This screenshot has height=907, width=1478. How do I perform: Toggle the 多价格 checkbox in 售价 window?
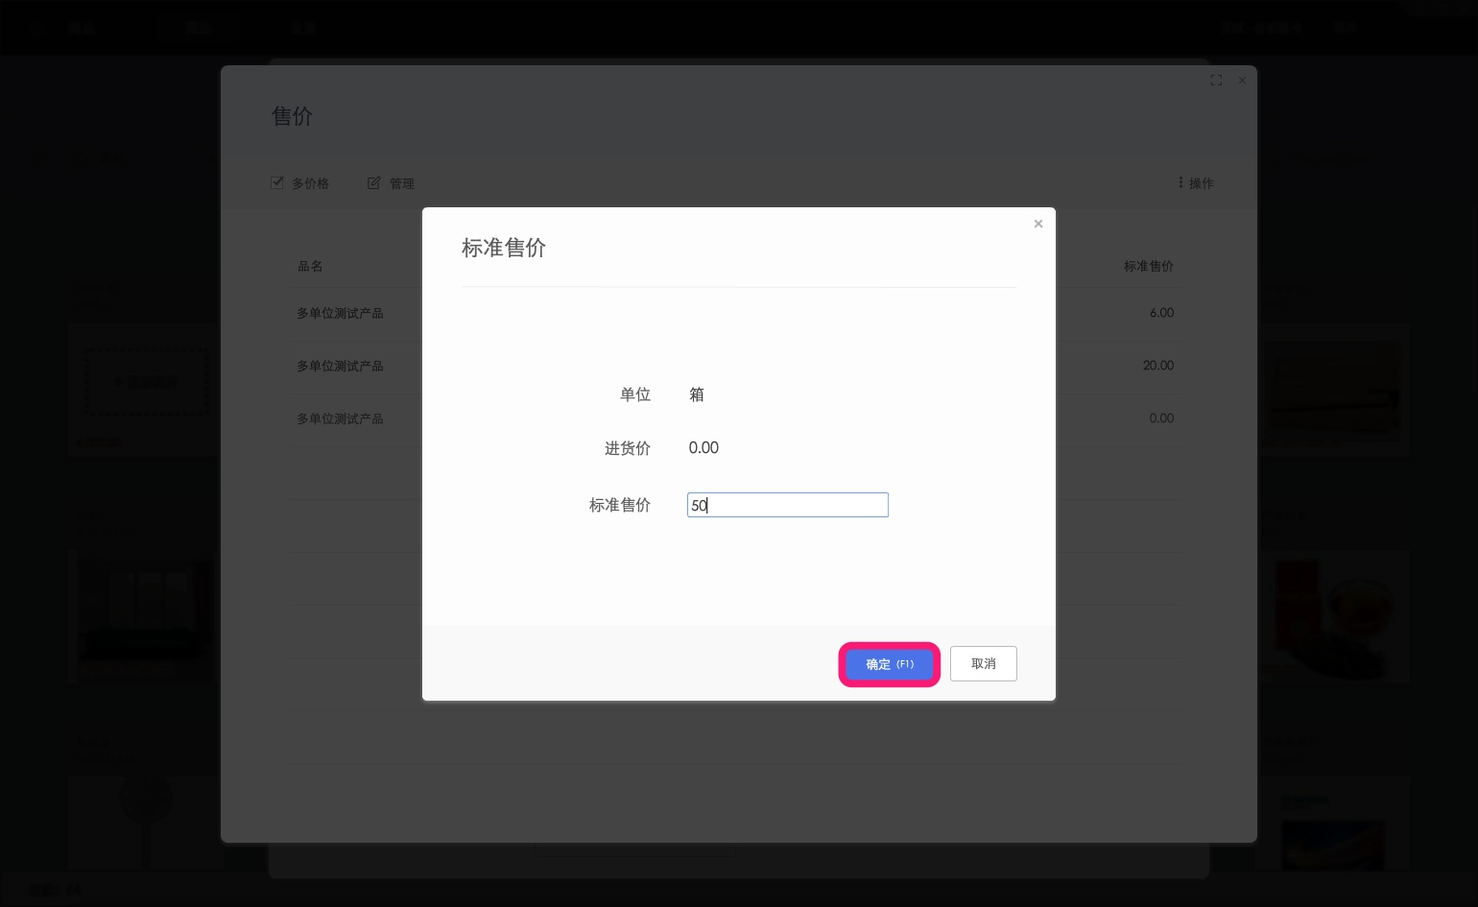(299, 183)
